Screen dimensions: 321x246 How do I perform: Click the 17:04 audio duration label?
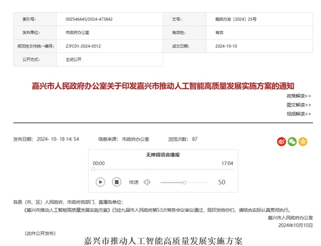(227, 163)
